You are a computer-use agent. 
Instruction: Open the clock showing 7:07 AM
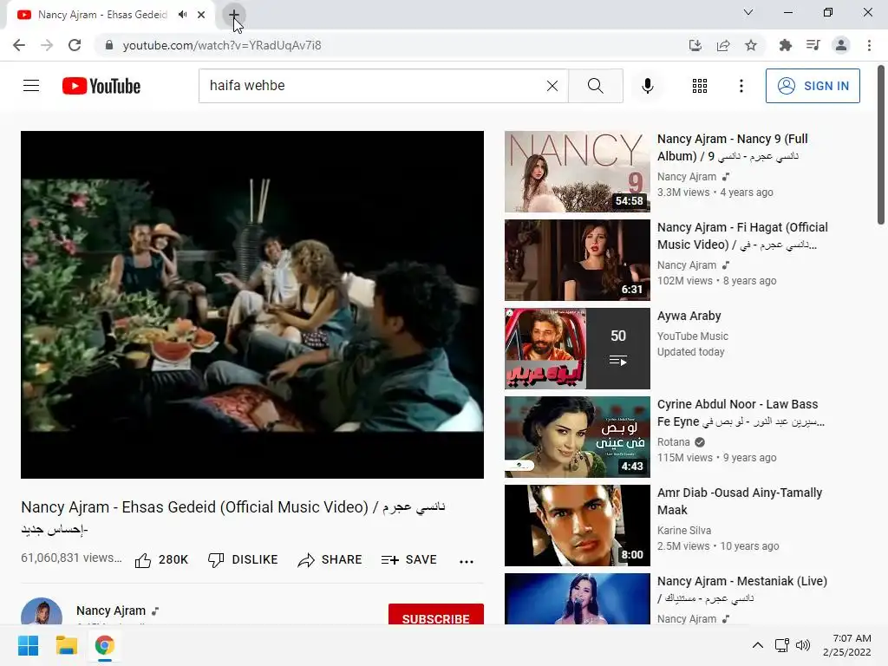[847, 645]
